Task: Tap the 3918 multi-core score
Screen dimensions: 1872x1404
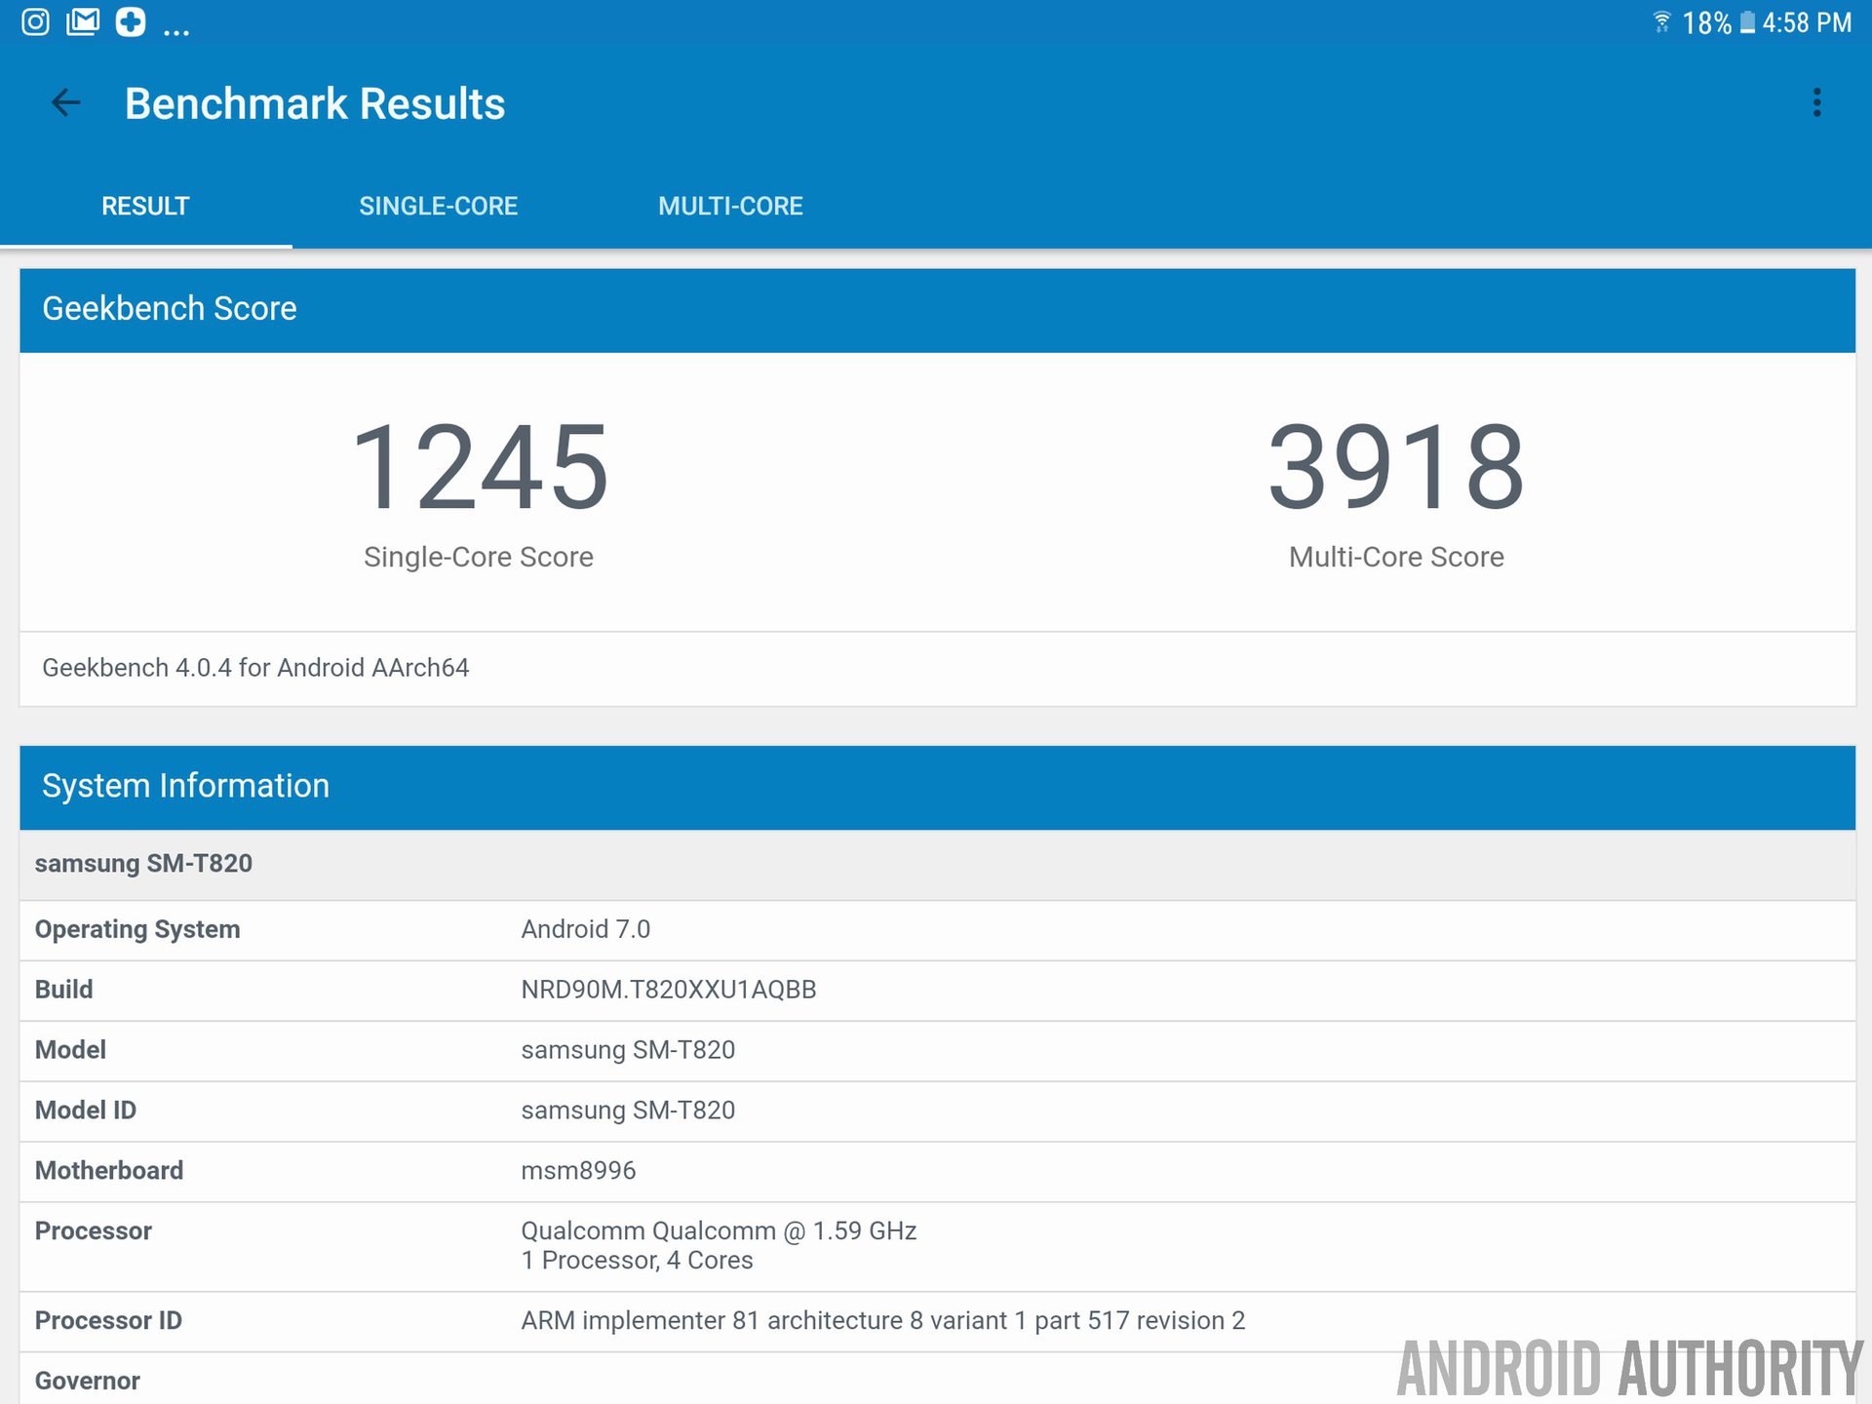Action: click(x=1395, y=468)
